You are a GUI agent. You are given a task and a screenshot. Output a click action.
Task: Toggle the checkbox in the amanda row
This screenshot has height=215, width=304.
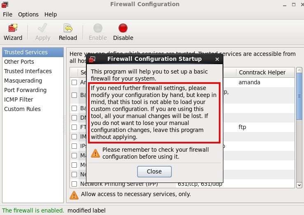(74, 83)
